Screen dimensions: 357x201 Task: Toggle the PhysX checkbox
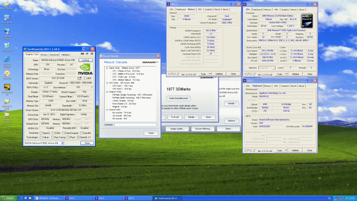pyautogui.click(x=68, y=137)
